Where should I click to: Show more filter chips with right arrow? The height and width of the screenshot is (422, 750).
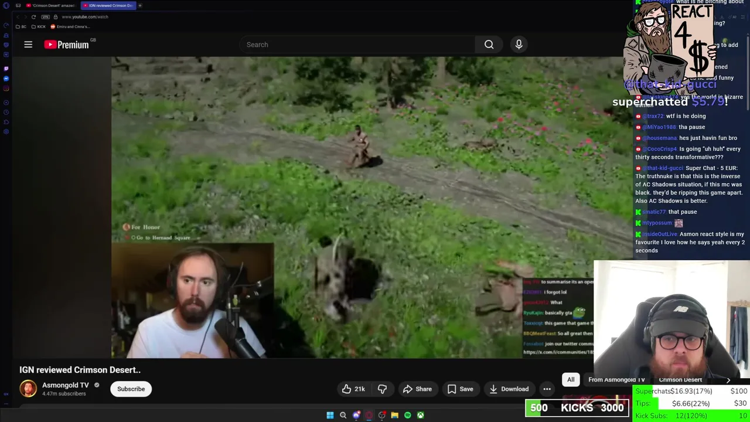(728, 380)
